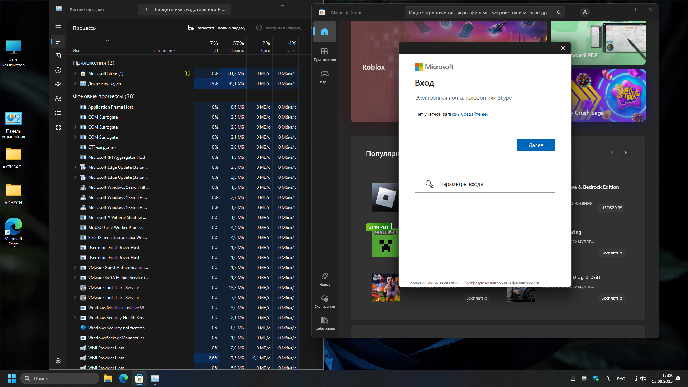Expand Microsoft Store (4) process group
Screen dimensions: 688x387
(75, 73)
